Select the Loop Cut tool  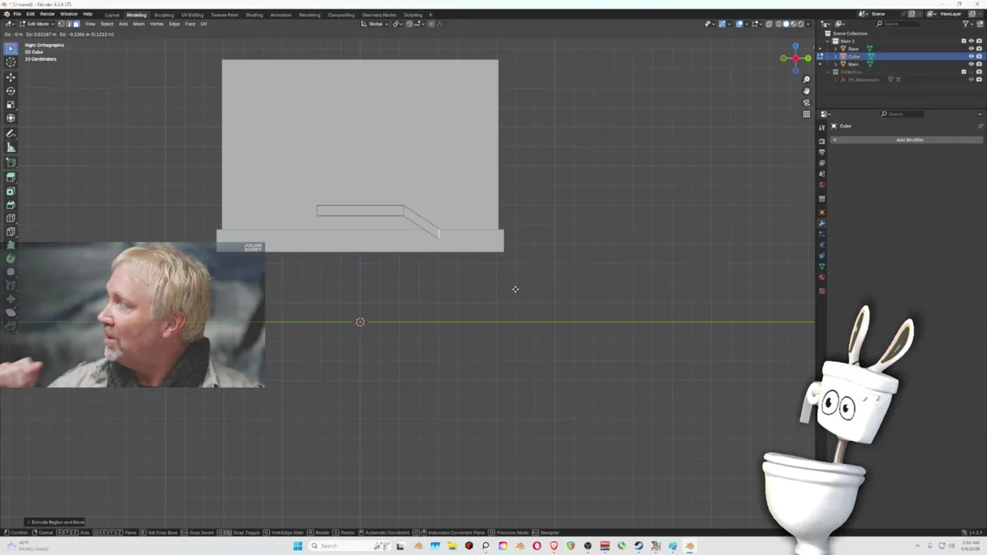point(11,218)
